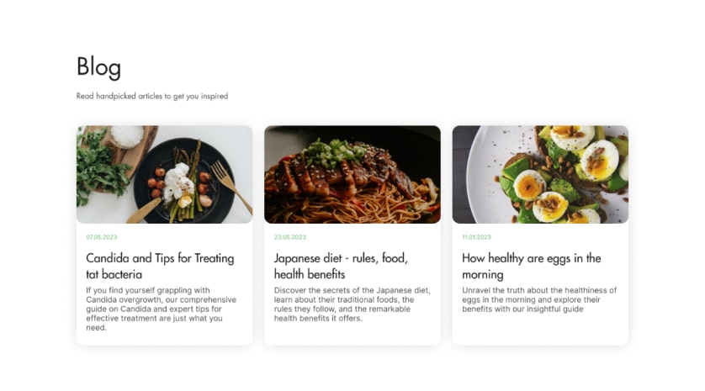Viewport: 705px width, 391px height.
Task: Click the 'Unravel the truth' description paragraph
Action: point(539,299)
